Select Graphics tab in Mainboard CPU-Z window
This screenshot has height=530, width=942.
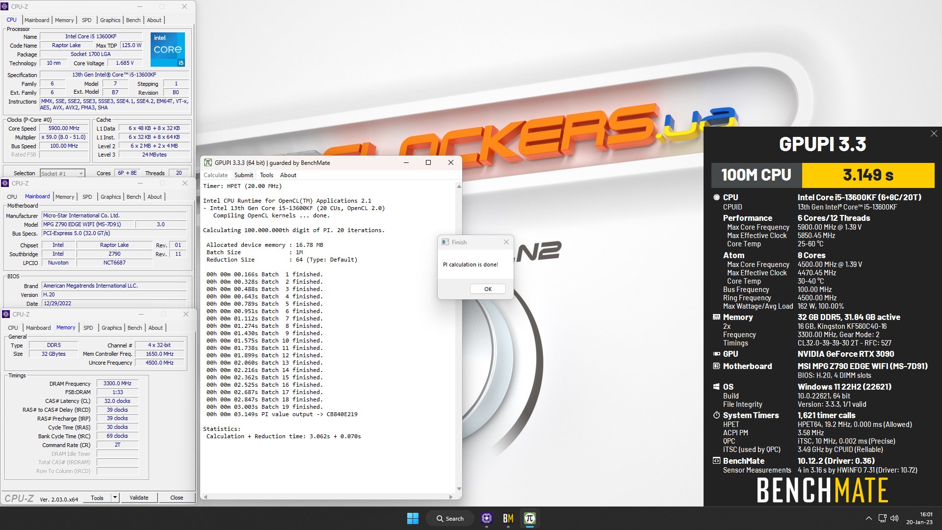coord(111,197)
